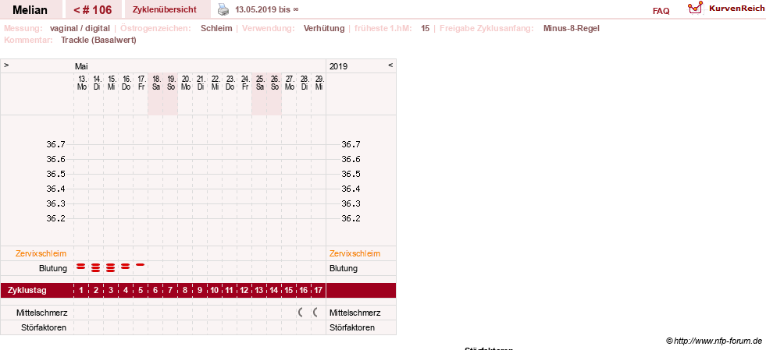Open the Zyklenübersicht tab
766x350 pixels.
click(165, 10)
